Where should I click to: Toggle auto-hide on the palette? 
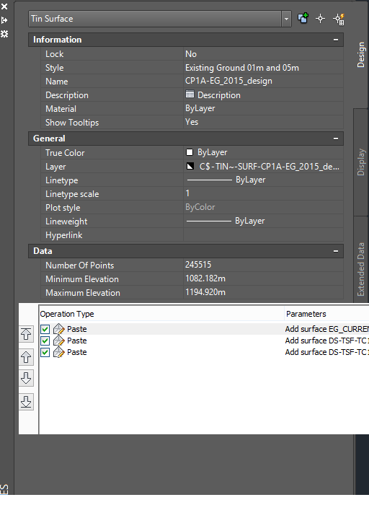tap(4, 20)
